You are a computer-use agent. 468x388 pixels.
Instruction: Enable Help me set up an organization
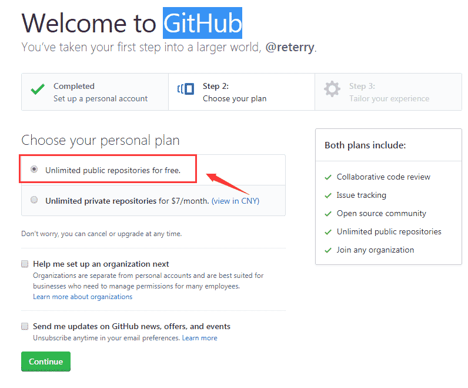pos(25,264)
